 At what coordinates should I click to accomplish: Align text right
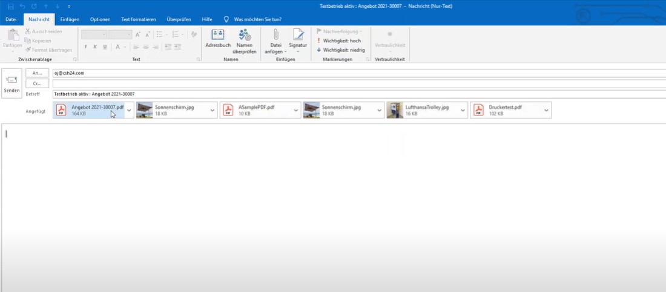pos(156,47)
